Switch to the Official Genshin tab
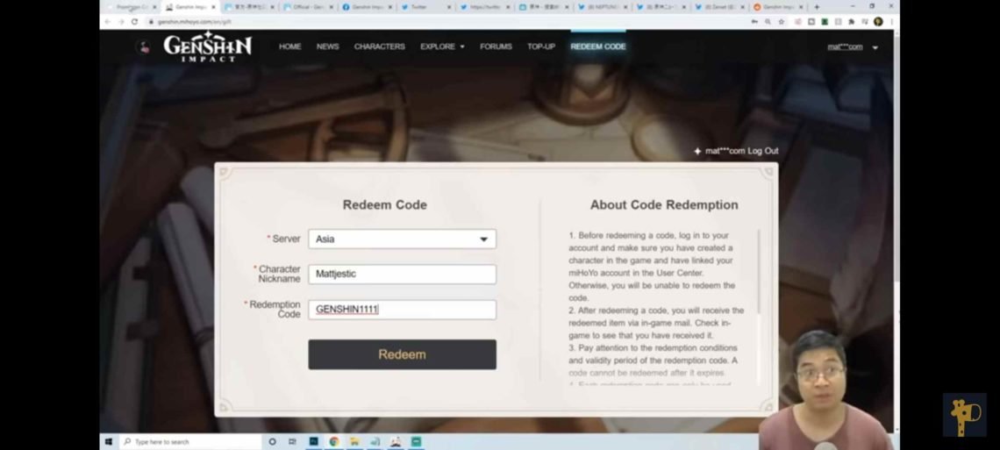The width and height of the screenshot is (1000, 450). (307, 7)
